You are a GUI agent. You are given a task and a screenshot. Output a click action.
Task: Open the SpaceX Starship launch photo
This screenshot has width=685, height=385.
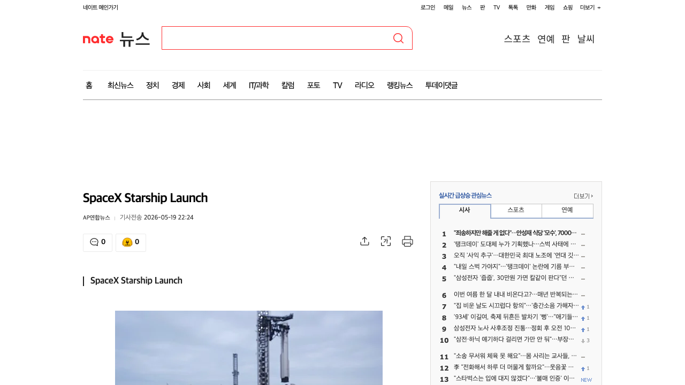[x=249, y=348]
